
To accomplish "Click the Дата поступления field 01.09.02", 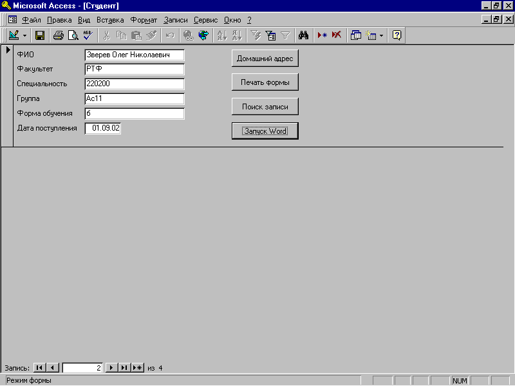I will (x=103, y=128).
